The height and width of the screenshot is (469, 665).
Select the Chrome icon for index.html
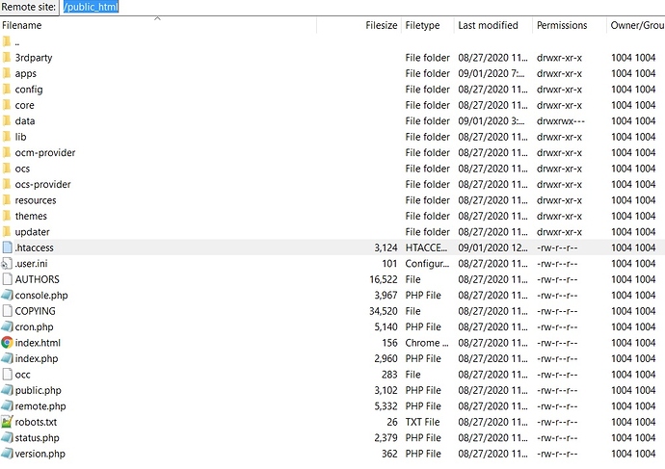[x=8, y=343]
